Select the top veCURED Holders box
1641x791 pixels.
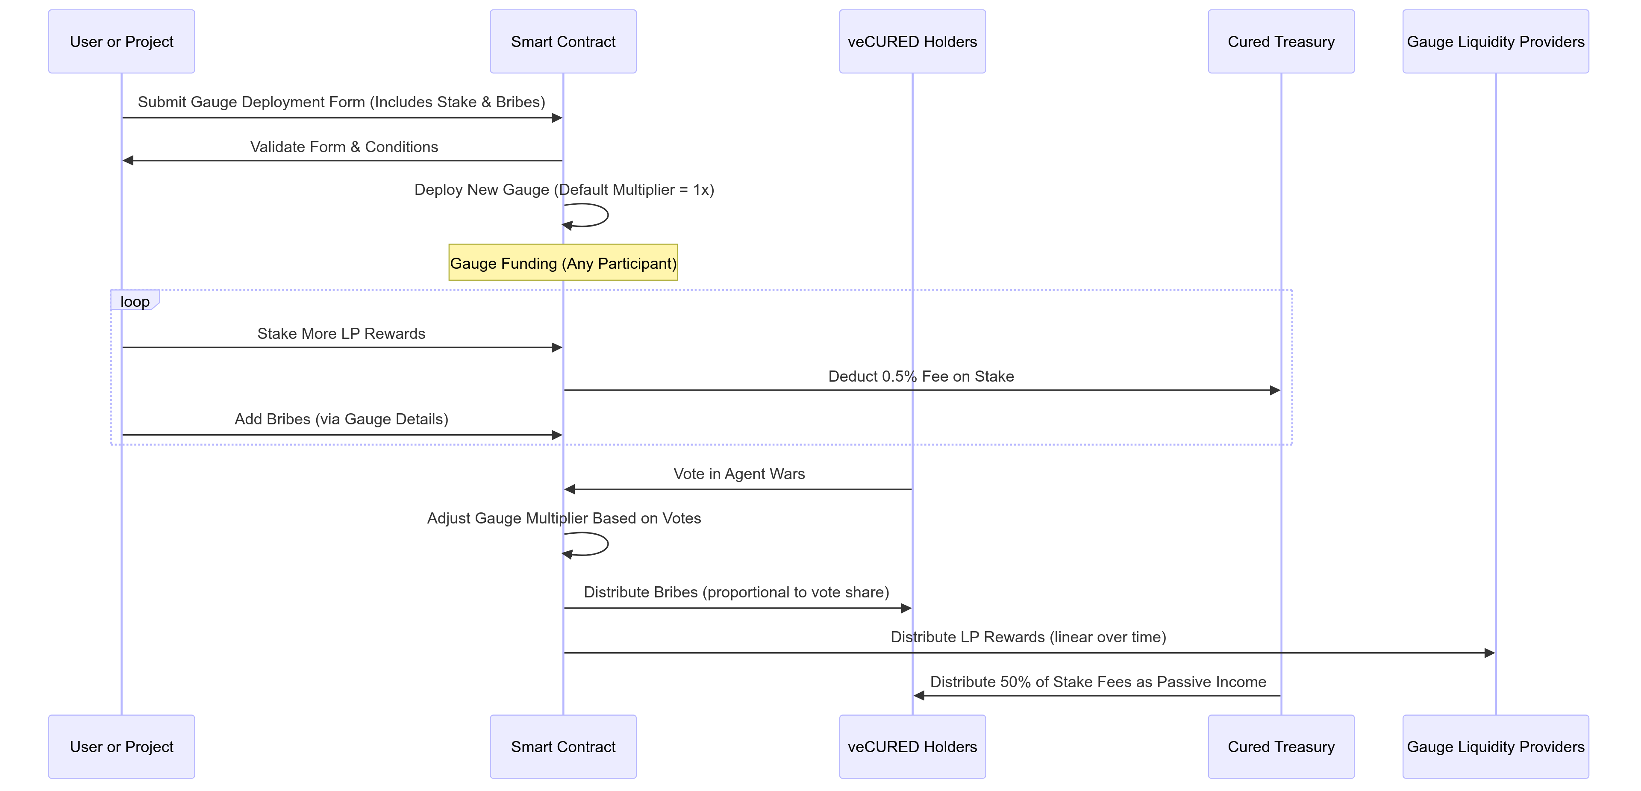pyautogui.click(x=912, y=41)
